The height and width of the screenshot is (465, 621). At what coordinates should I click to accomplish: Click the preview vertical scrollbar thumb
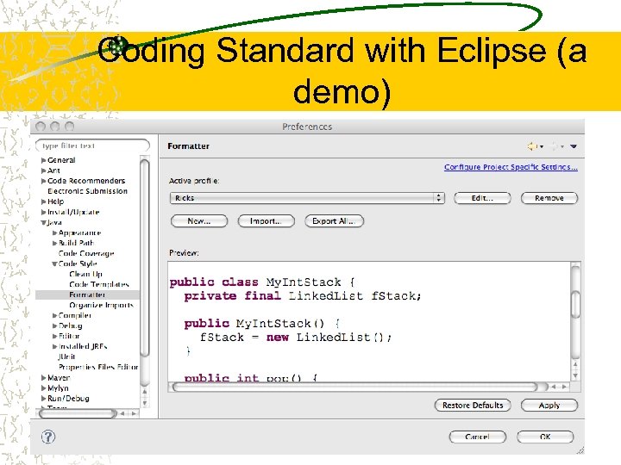[575, 305]
